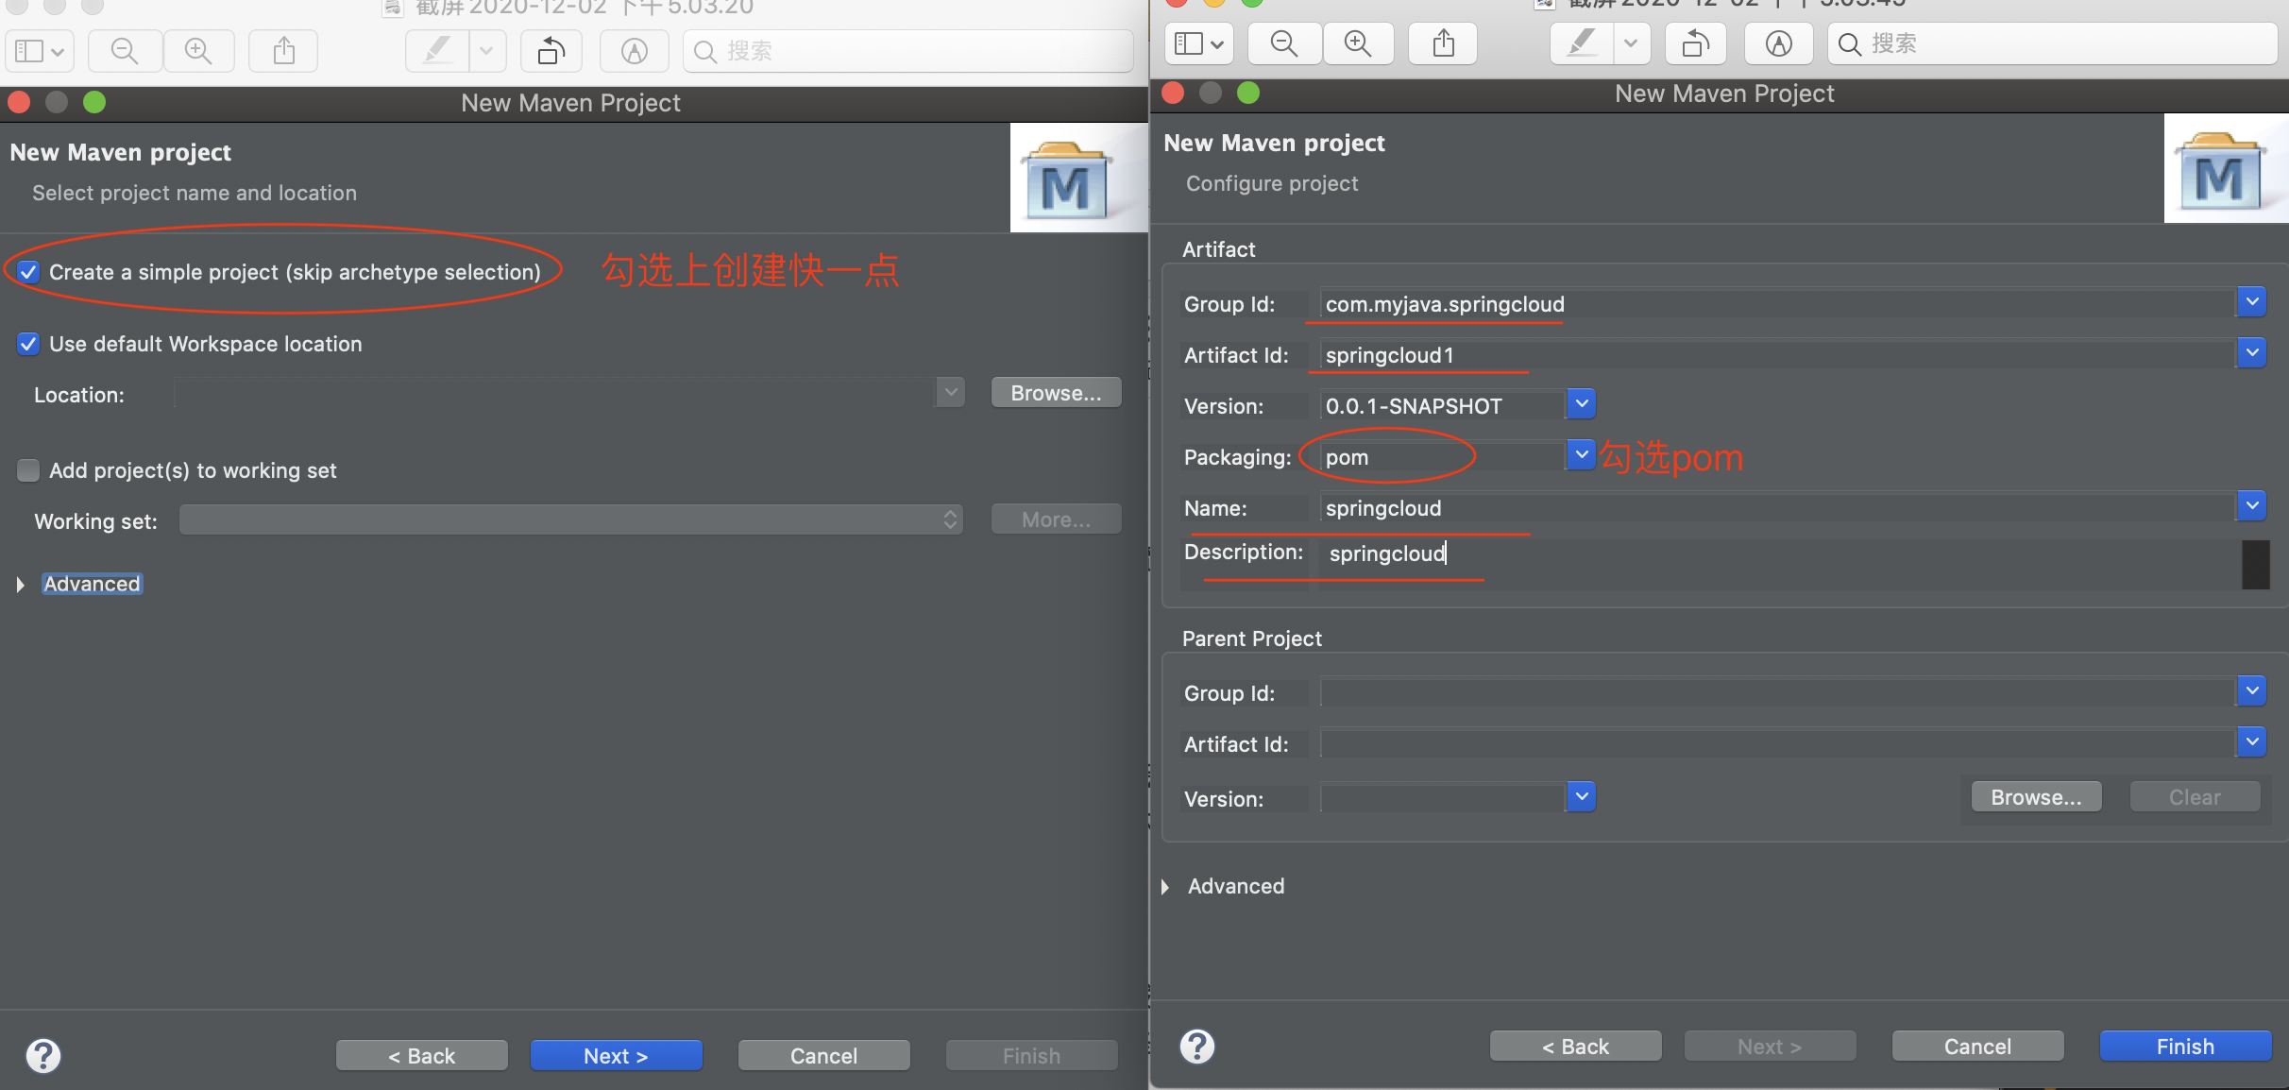Click annotate circle icon in left Preview toolbar
Image resolution: width=2289 pixels, height=1090 pixels.
tap(635, 51)
